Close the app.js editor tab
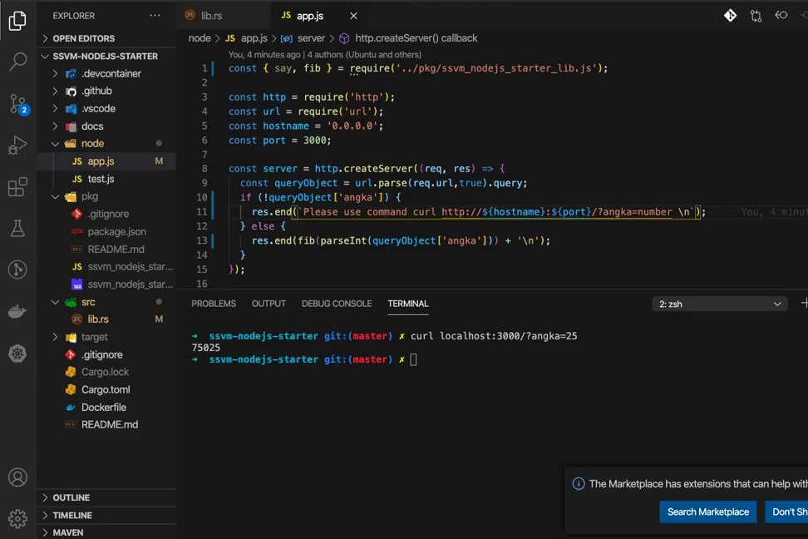Image resolution: width=808 pixels, height=539 pixels. point(353,16)
